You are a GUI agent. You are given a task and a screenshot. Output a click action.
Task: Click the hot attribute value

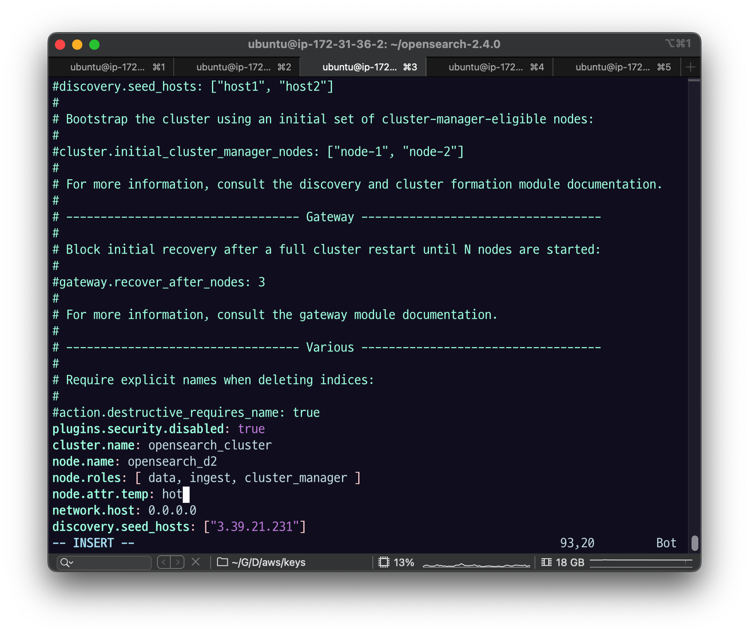point(172,494)
